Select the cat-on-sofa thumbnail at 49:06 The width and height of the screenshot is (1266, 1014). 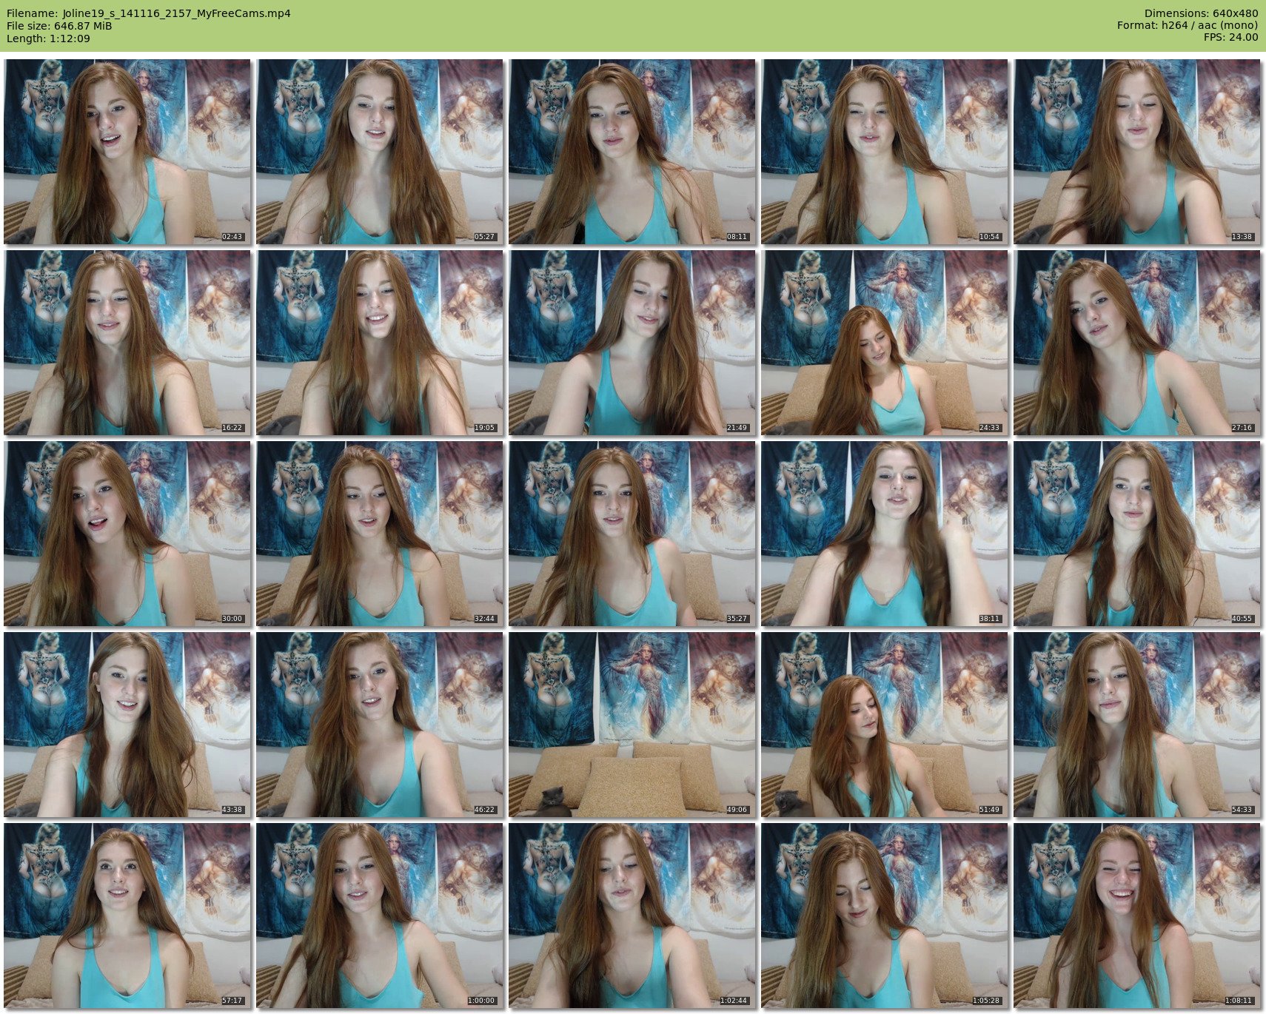632,725
